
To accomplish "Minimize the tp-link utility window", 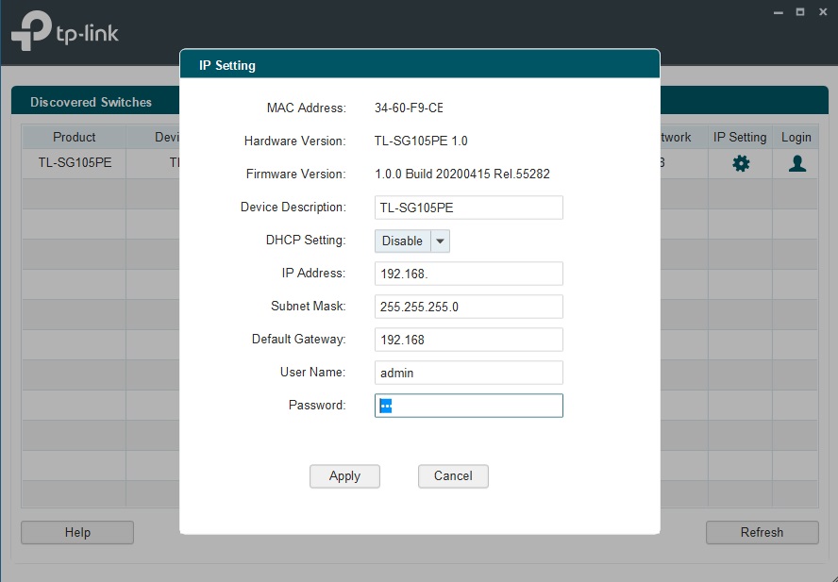I will point(779,12).
